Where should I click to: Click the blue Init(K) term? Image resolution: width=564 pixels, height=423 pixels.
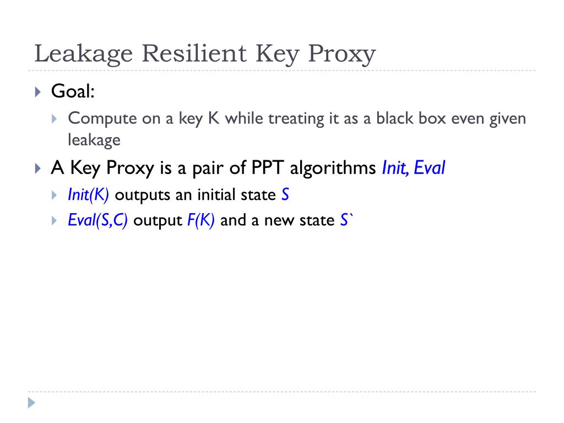88,195
